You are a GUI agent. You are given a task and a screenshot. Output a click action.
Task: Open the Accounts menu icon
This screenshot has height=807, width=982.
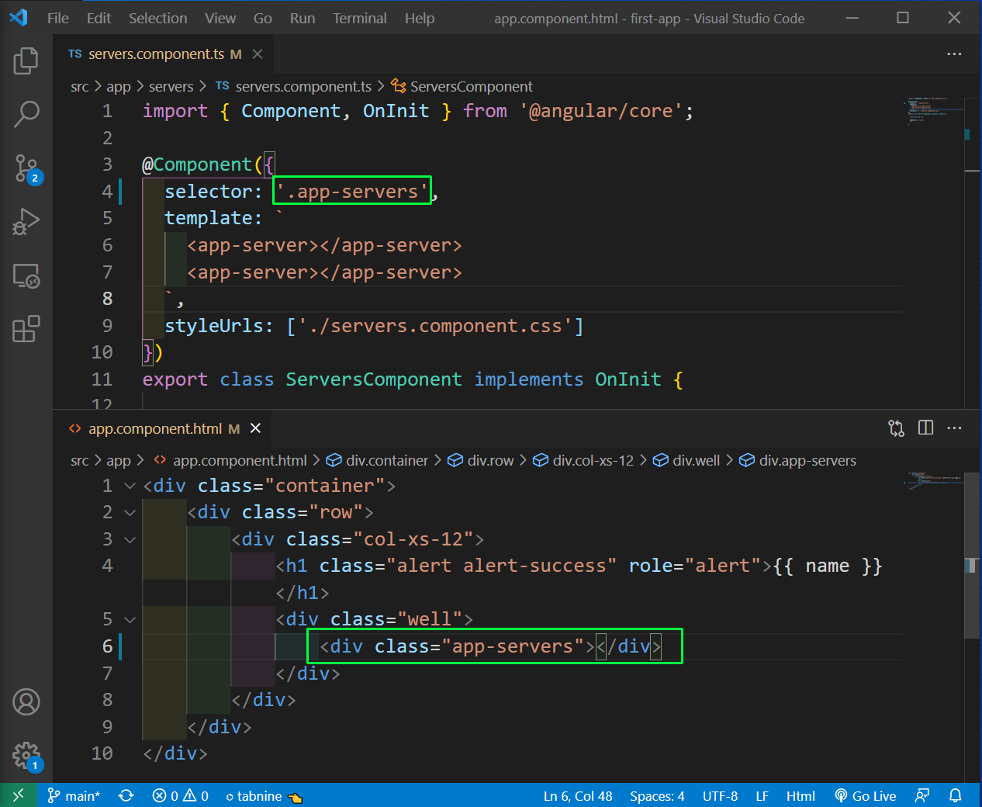tap(26, 702)
